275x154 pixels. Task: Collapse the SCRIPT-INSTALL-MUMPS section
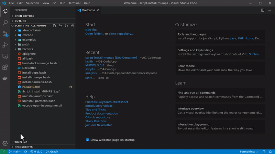tap(31, 26)
